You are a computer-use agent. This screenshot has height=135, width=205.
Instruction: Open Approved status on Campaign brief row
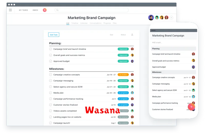(x=123, y=49)
